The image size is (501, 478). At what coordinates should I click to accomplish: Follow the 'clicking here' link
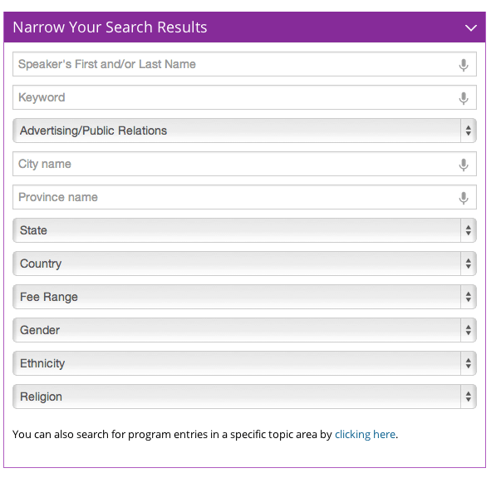(365, 434)
